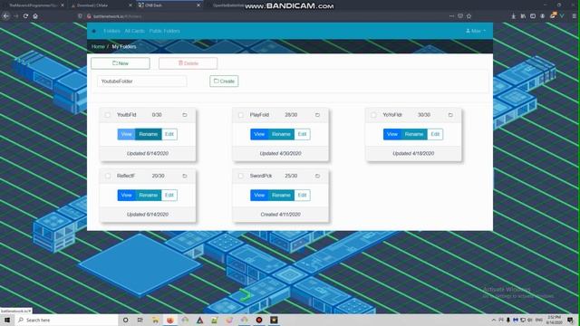The image size is (580, 326).
Task: Open the Firefox library icon
Action: coord(523,16)
